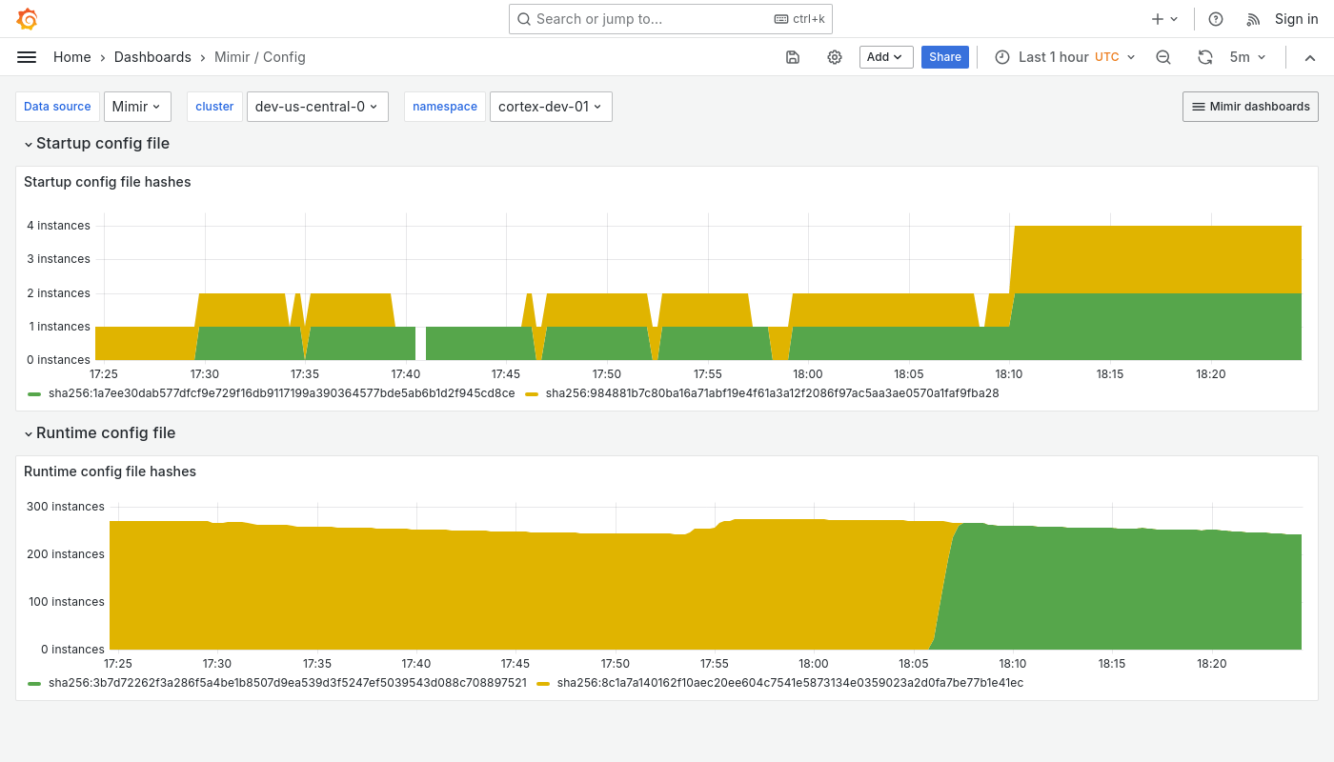
Task: Open the Mimir dashboards list
Action: (x=1250, y=107)
